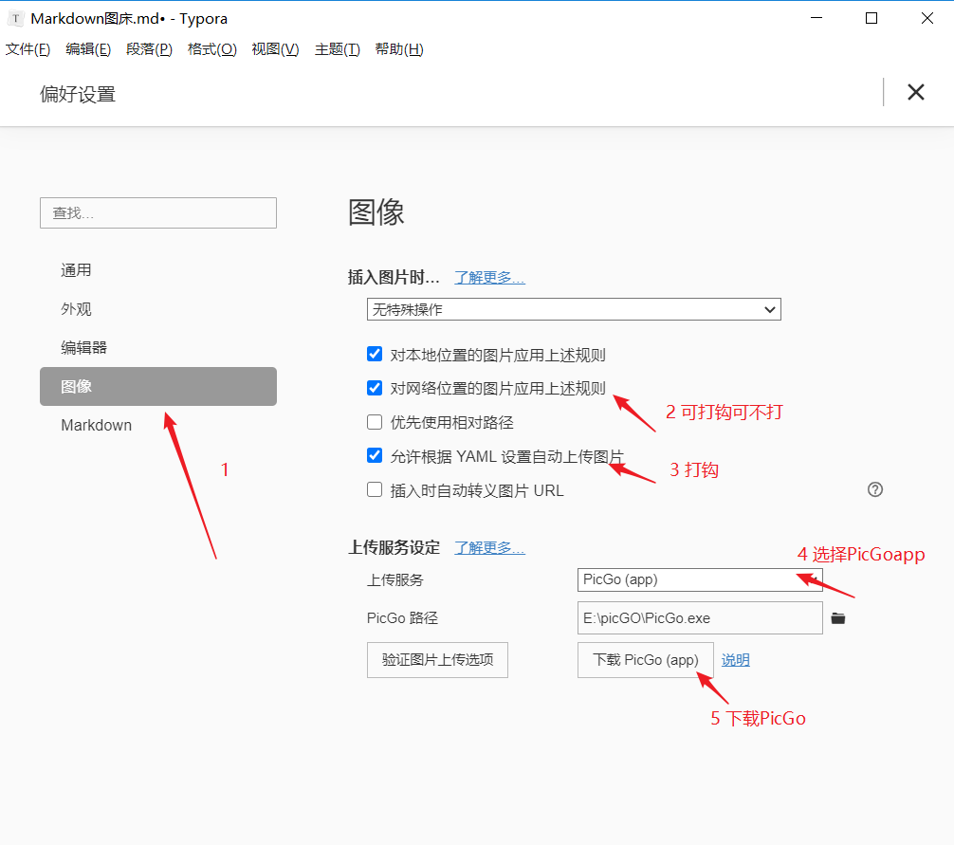
Task: Click the PicGo 路径 label
Action: (402, 618)
